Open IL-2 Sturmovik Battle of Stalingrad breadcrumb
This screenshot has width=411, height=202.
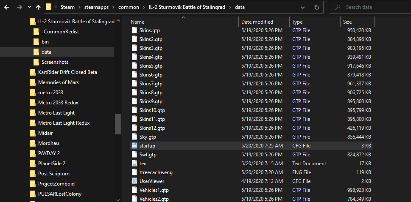pyautogui.click(x=187, y=7)
